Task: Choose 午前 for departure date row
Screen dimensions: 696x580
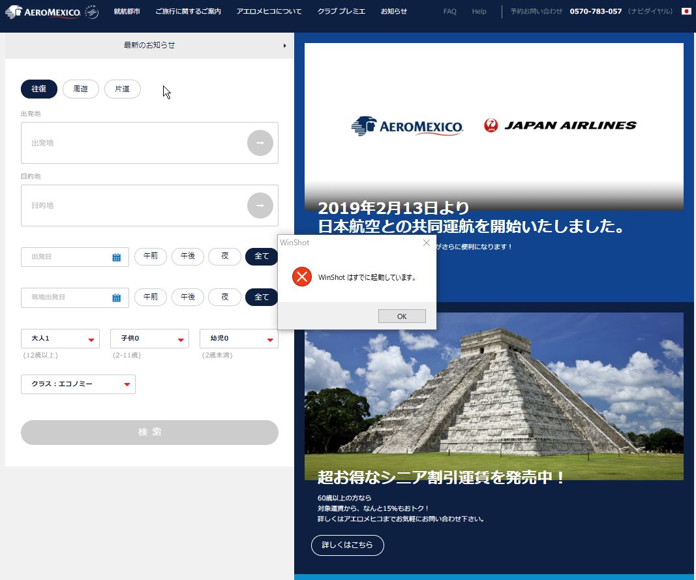Action: 151,256
